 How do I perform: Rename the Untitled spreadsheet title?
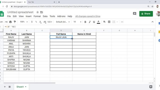point(20,12)
